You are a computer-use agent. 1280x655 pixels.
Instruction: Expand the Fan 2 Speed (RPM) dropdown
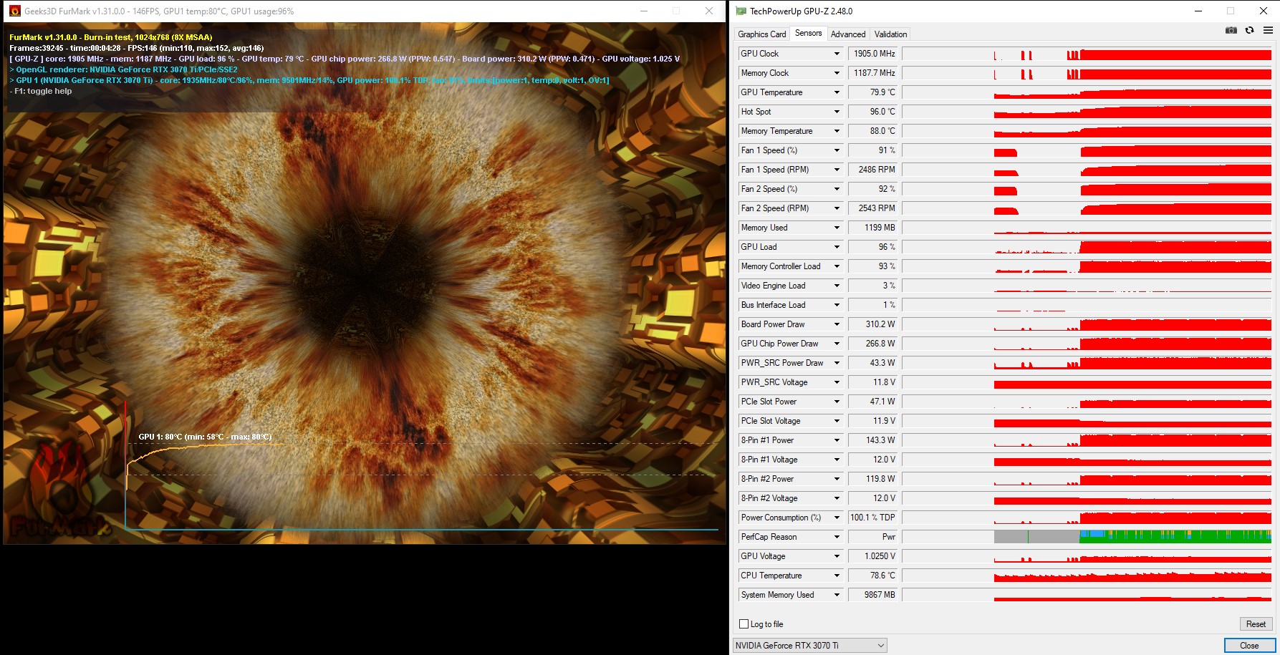pyautogui.click(x=837, y=208)
